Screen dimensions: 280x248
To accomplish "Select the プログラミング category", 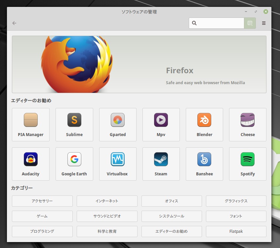I will [42, 231].
